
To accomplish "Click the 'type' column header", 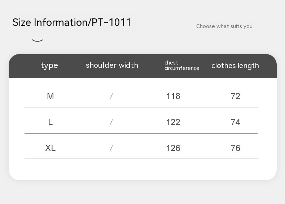I will 49,66.
